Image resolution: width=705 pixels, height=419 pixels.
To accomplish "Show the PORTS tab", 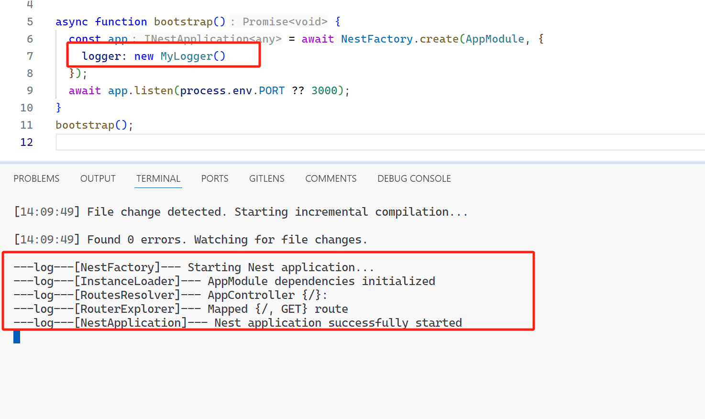I will [x=214, y=178].
